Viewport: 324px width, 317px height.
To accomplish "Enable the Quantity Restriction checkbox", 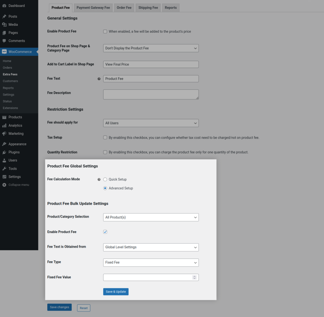I will click(x=105, y=152).
